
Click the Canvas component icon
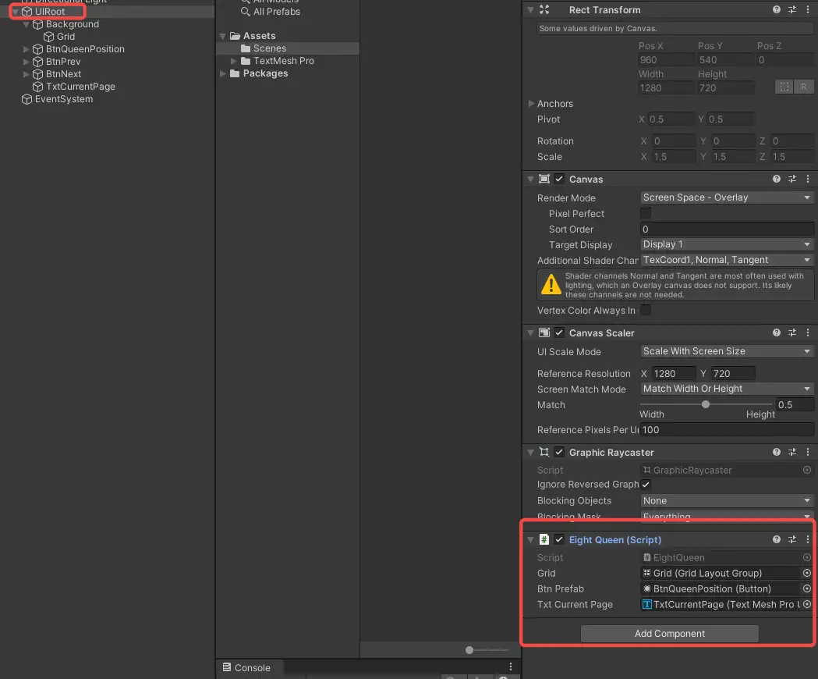pos(544,180)
